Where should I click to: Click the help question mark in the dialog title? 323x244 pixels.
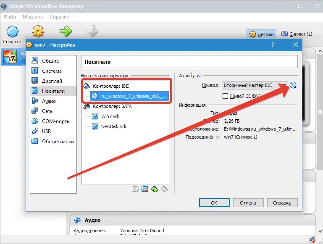click(x=272, y=45)
